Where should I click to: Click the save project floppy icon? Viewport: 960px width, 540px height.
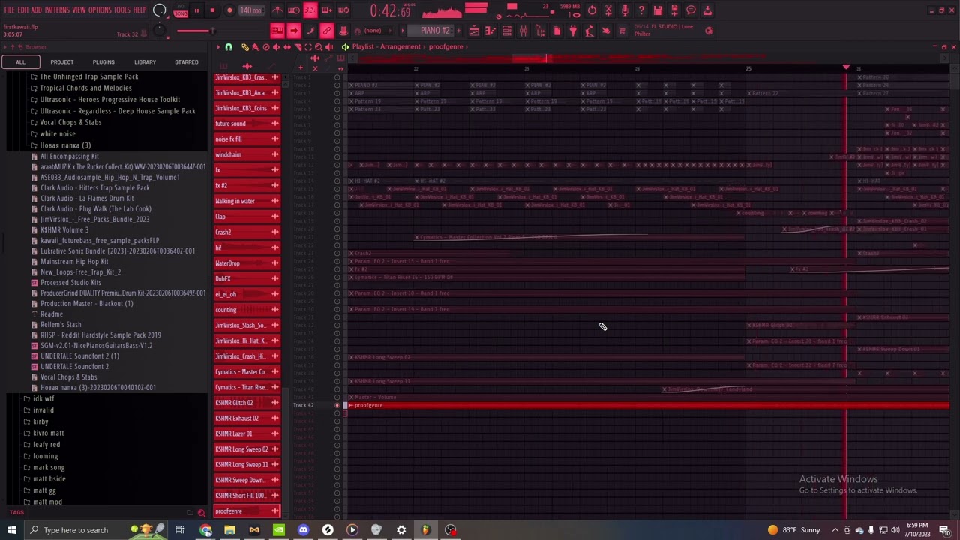pyautogui.click(x=658, y=10)
